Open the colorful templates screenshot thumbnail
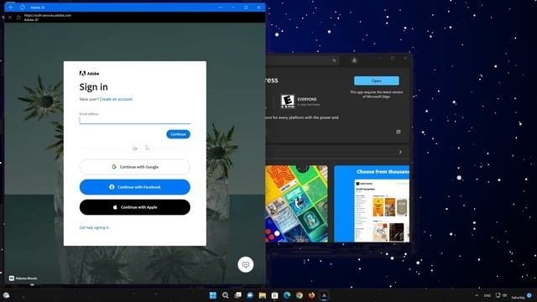The height and width of the screenshot is (302, 537). [296, 204]
